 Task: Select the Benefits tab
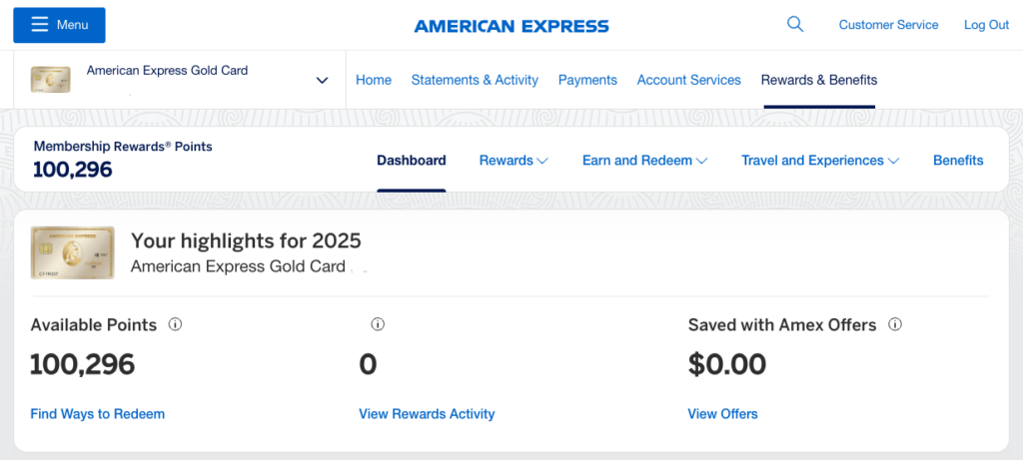pos(958,161)
